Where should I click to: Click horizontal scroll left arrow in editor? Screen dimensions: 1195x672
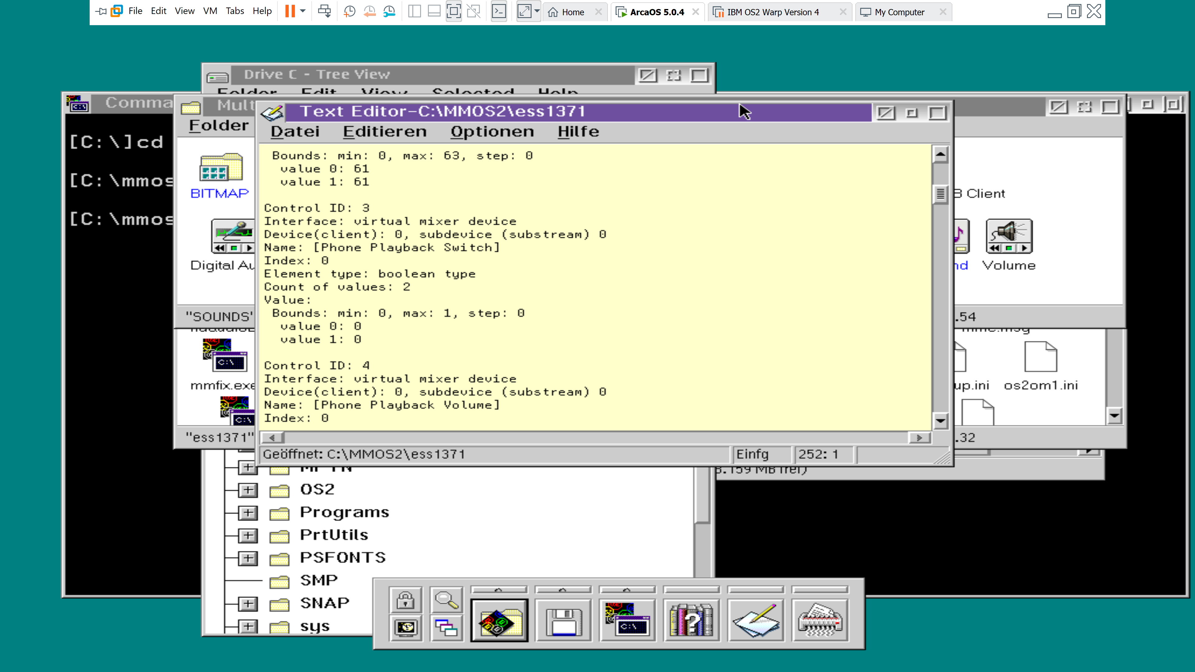(x=272, y=438)
